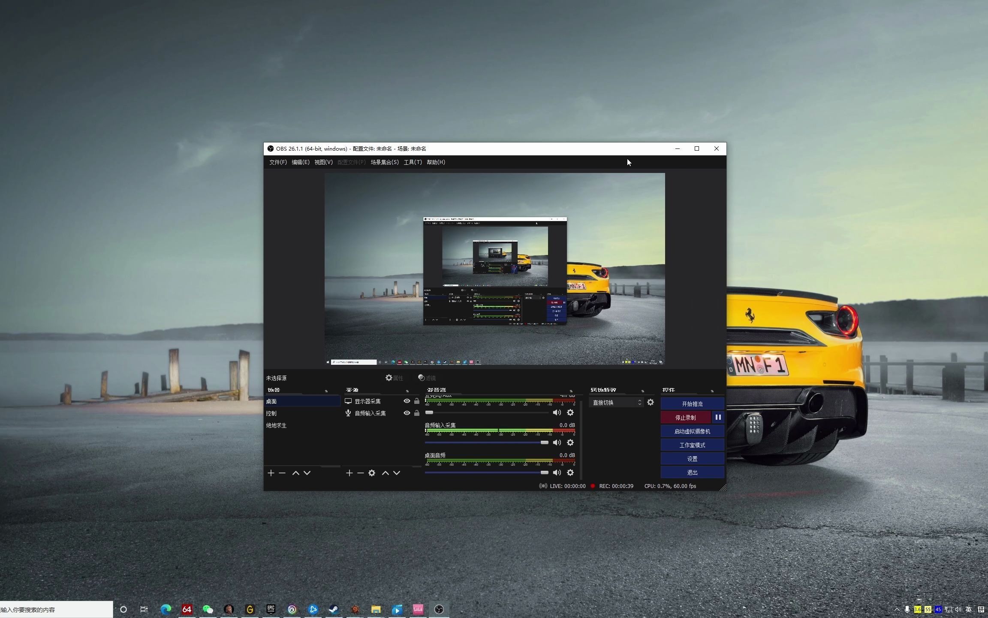The height and width of the screenshot is (618, 988).
Task: Hide the 显示器采集 source via eye icon
Action: point(407,401)
